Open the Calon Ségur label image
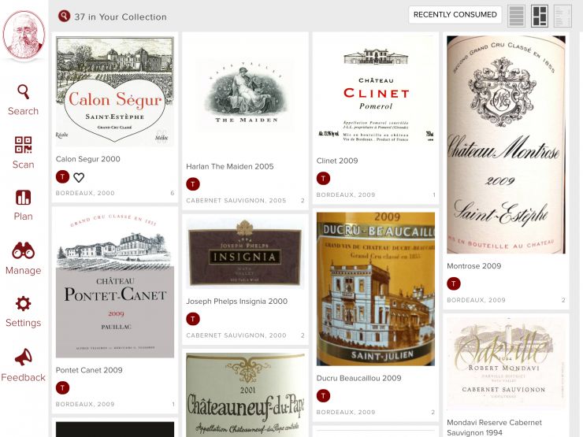This screenshot has width=583, height=437. coord(115,91)
